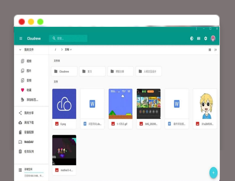This screenshot has width=235, height=181.
Task: Open the settings gear in the header
Action: (206, 38)
